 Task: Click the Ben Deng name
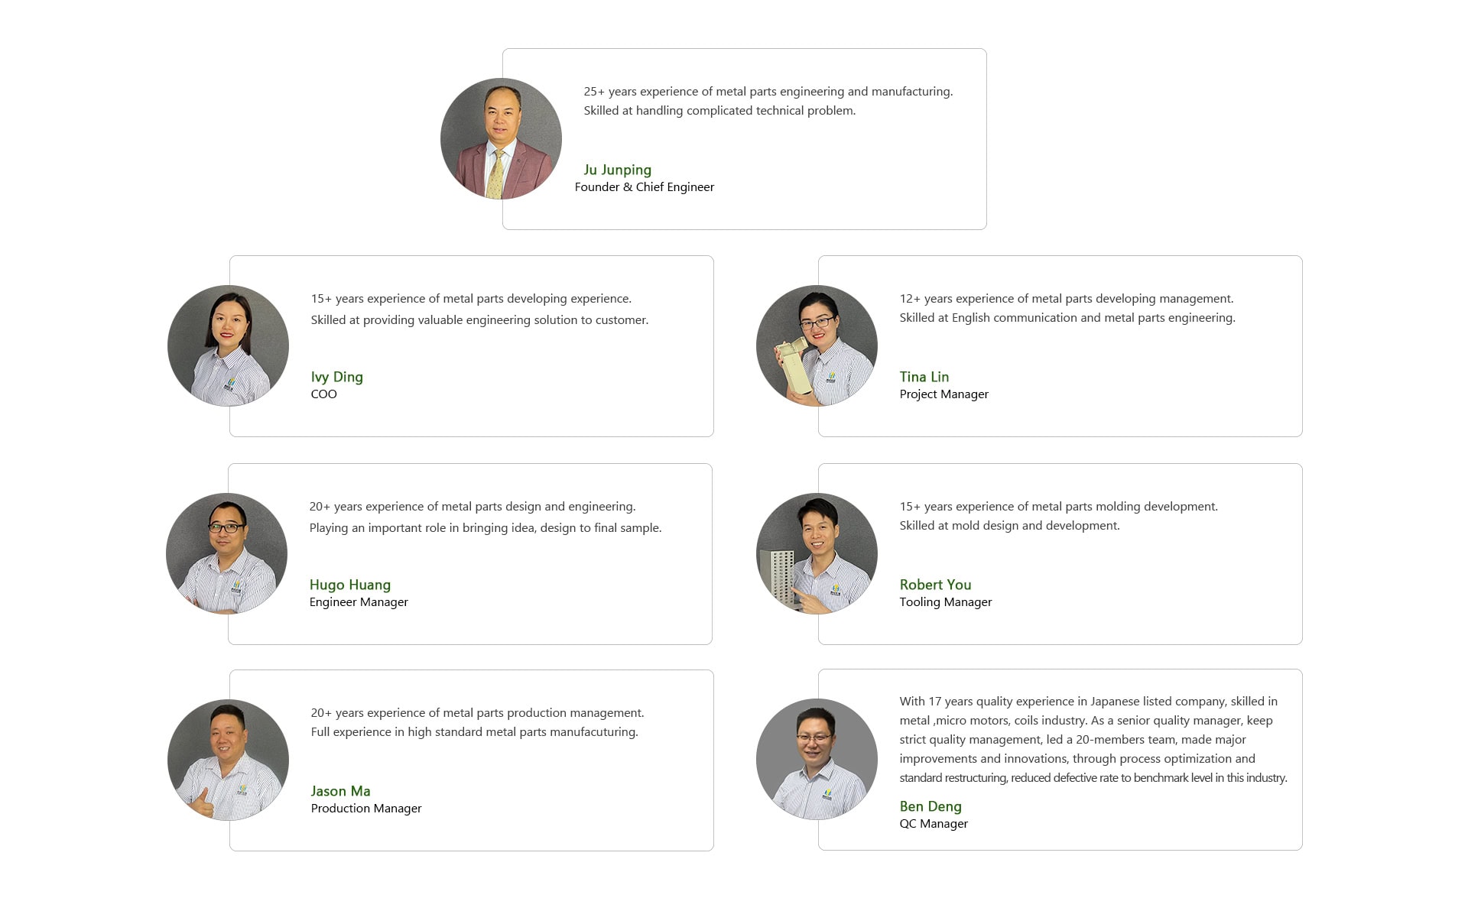click(930, 806)
